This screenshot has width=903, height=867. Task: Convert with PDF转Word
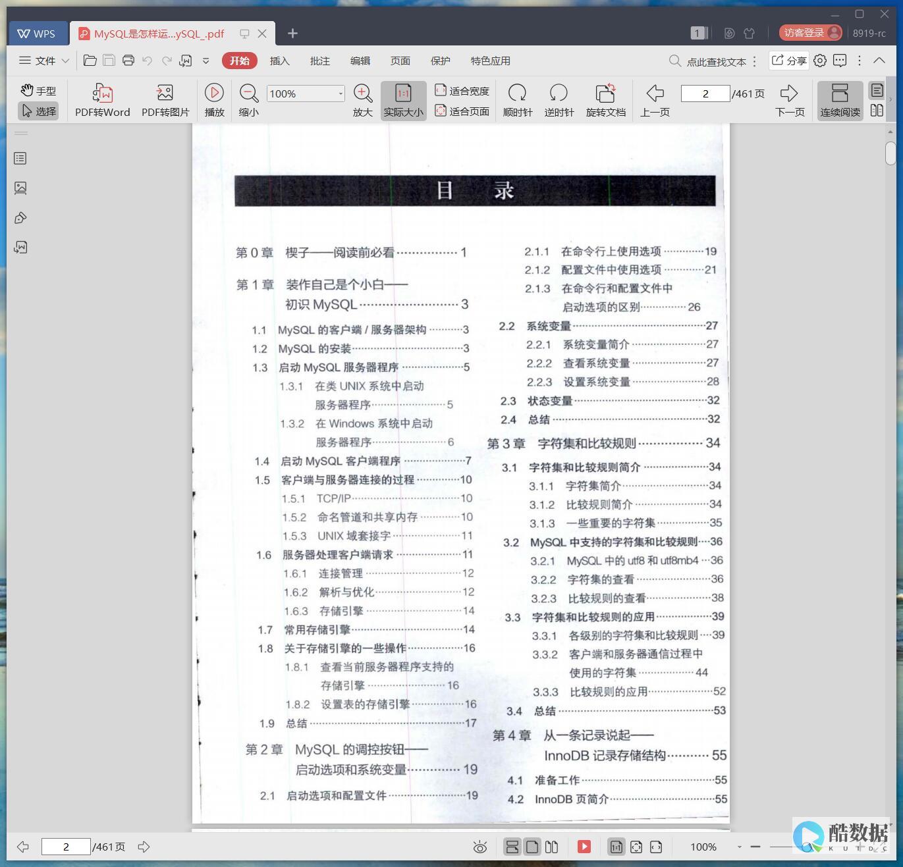(102, 101)
